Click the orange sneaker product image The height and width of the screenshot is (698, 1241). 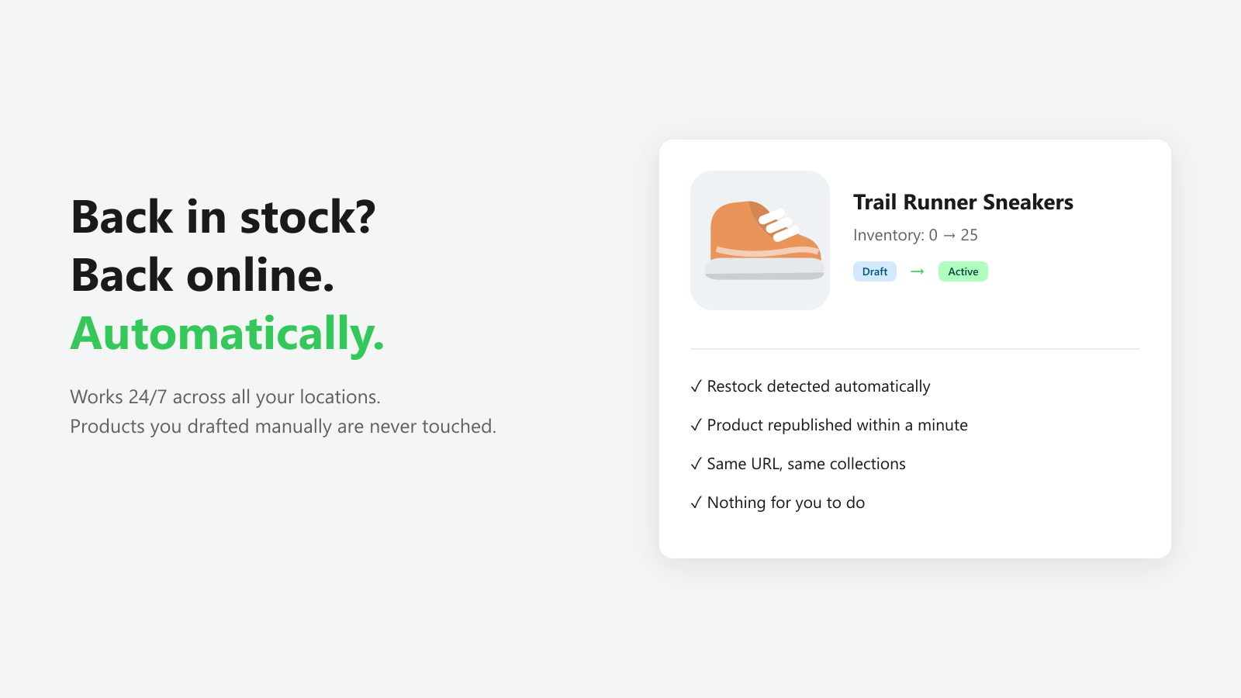pos(760,240)
